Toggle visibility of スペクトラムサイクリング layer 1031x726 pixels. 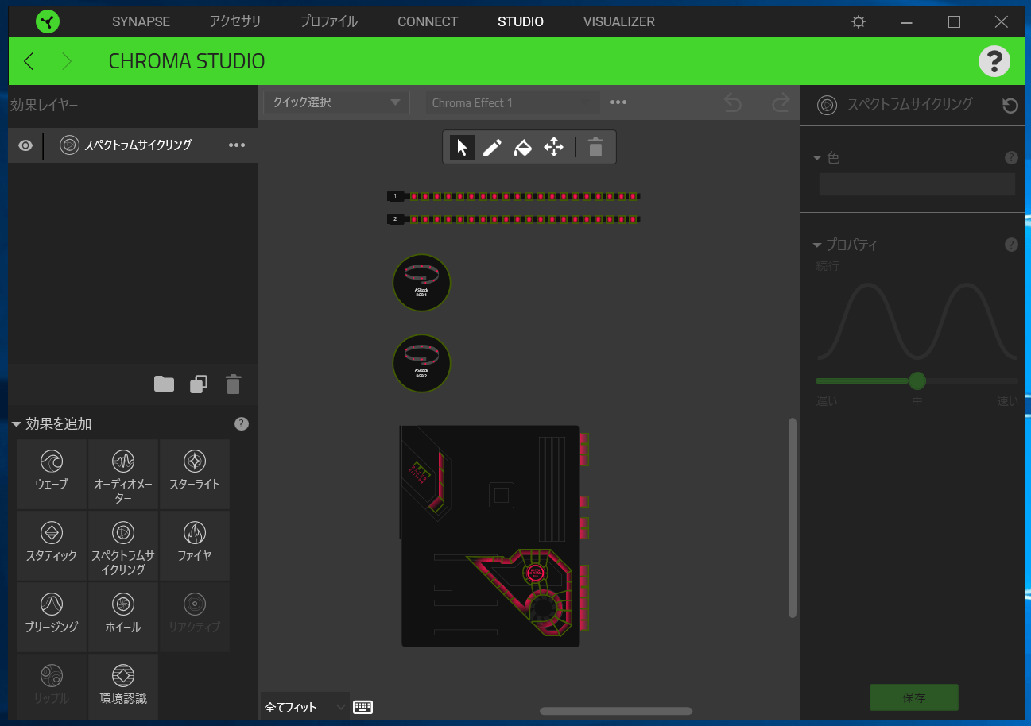point(25,145)
